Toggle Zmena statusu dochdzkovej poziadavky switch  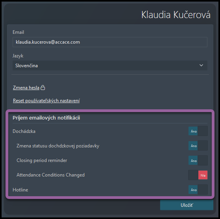(x=198, y=146)
